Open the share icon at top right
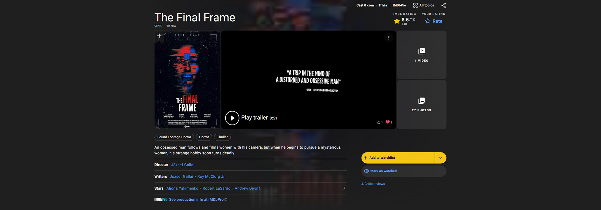 tap(444, 5)
